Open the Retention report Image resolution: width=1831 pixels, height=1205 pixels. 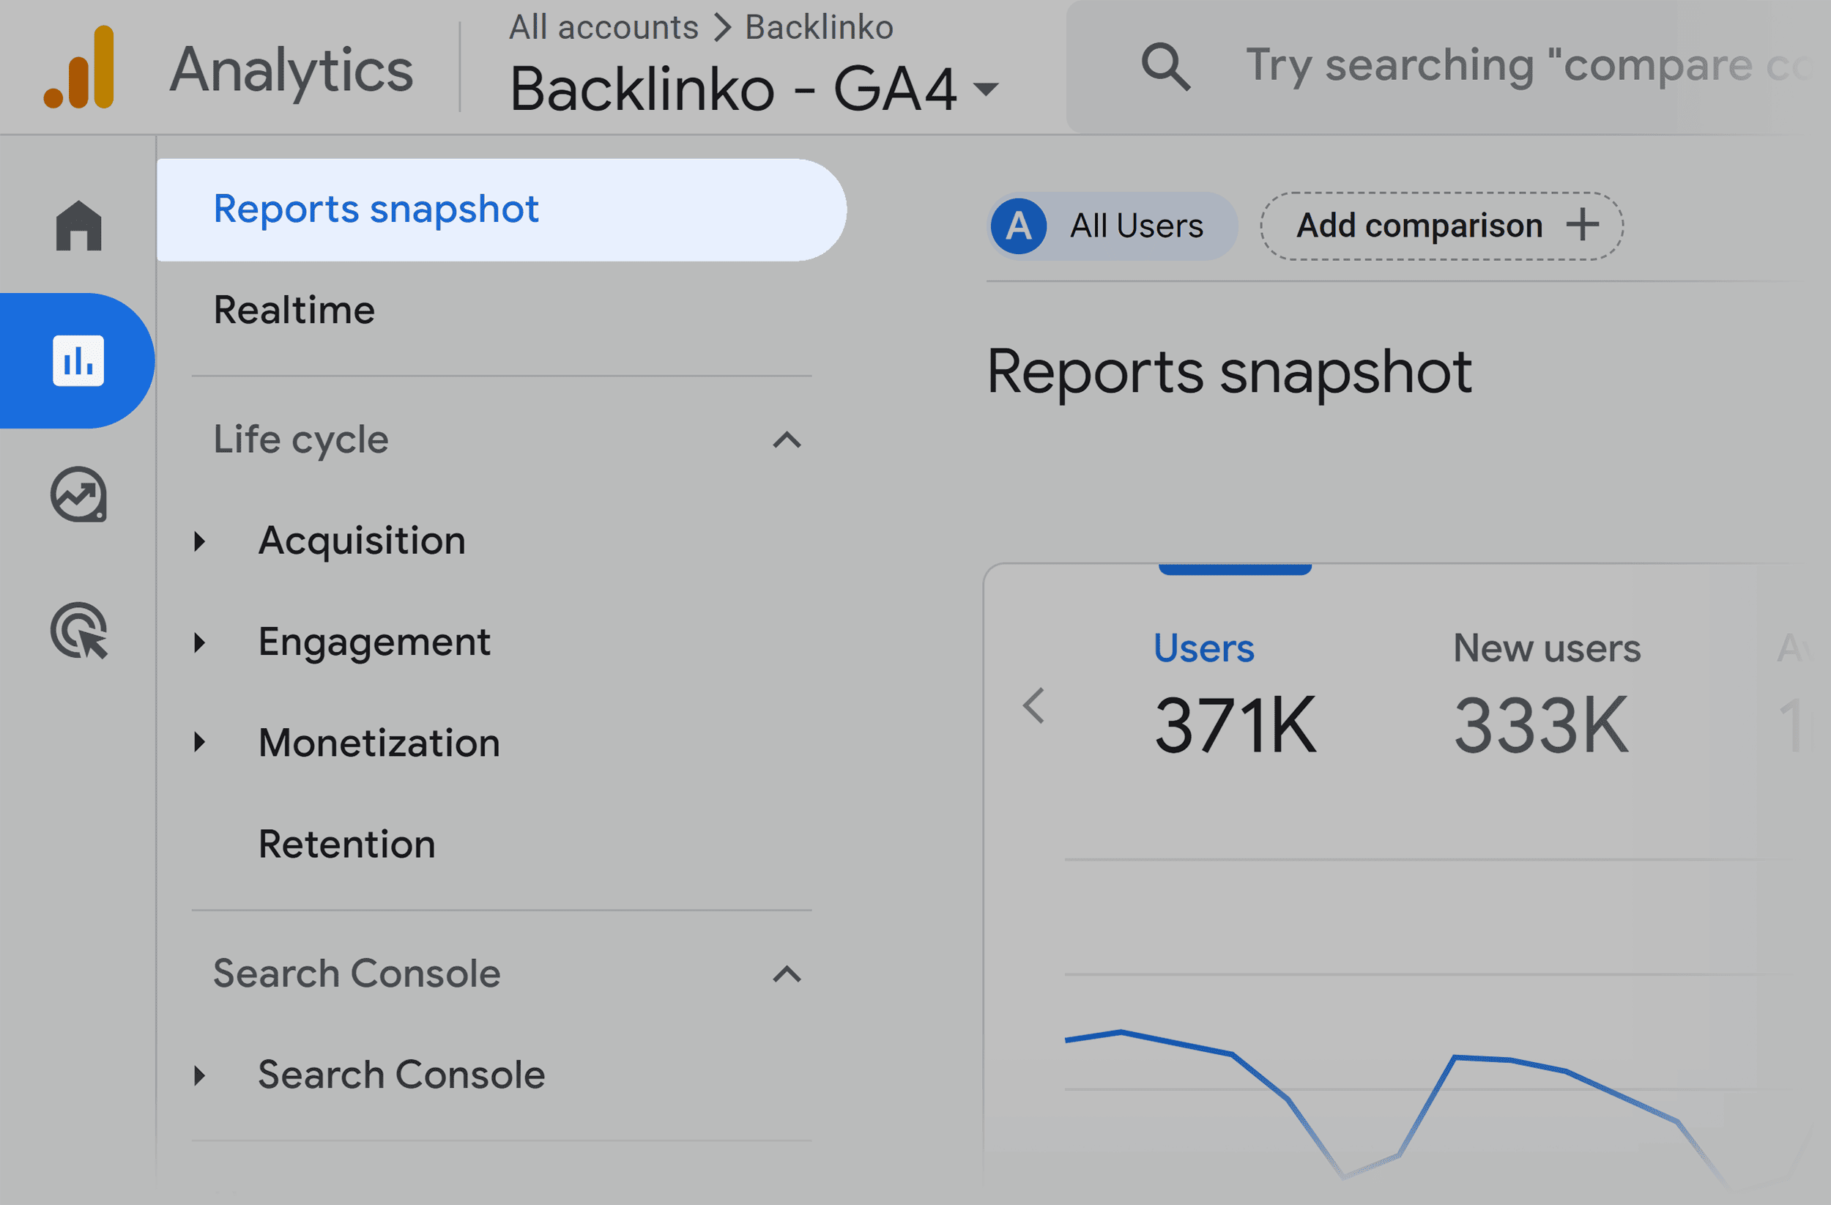[x=347, y=844]
